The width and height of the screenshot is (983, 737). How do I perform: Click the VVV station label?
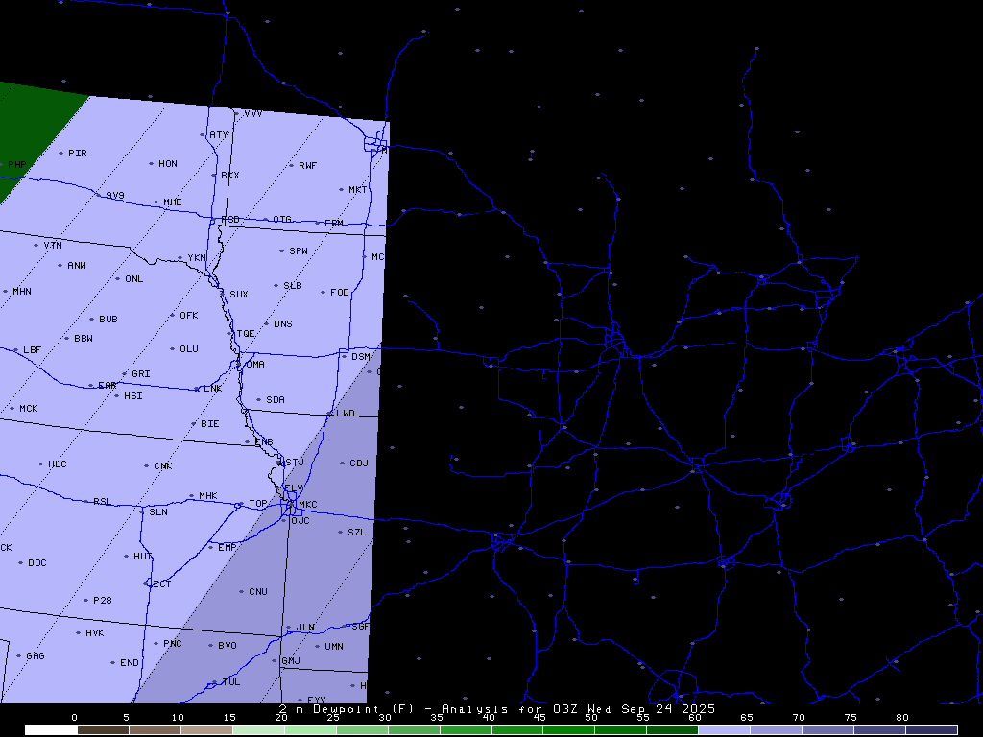[253, 113]
